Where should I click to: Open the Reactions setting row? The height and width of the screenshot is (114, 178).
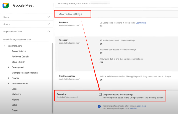[x=117, y=27]
